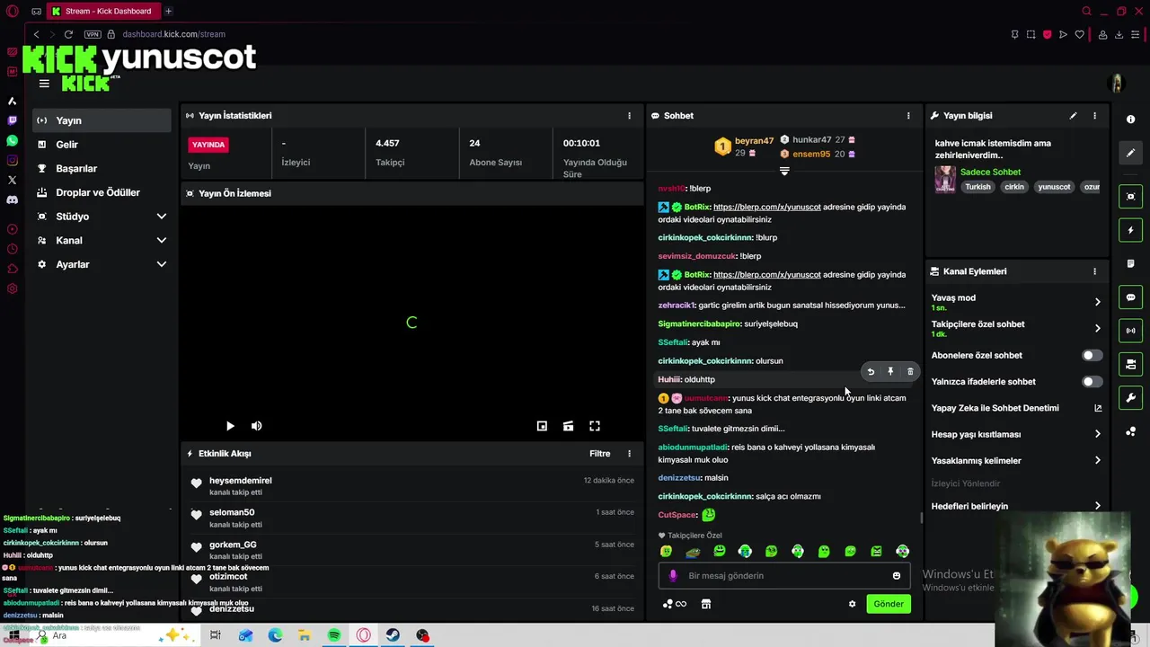Play the stream preview

230,427
